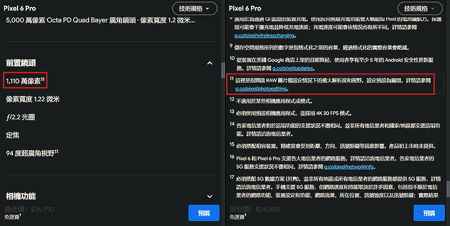This screenshot has height=226, width=450.
Task: Select the 1,110 萬像素 spec text
Action: pos(25,81)
